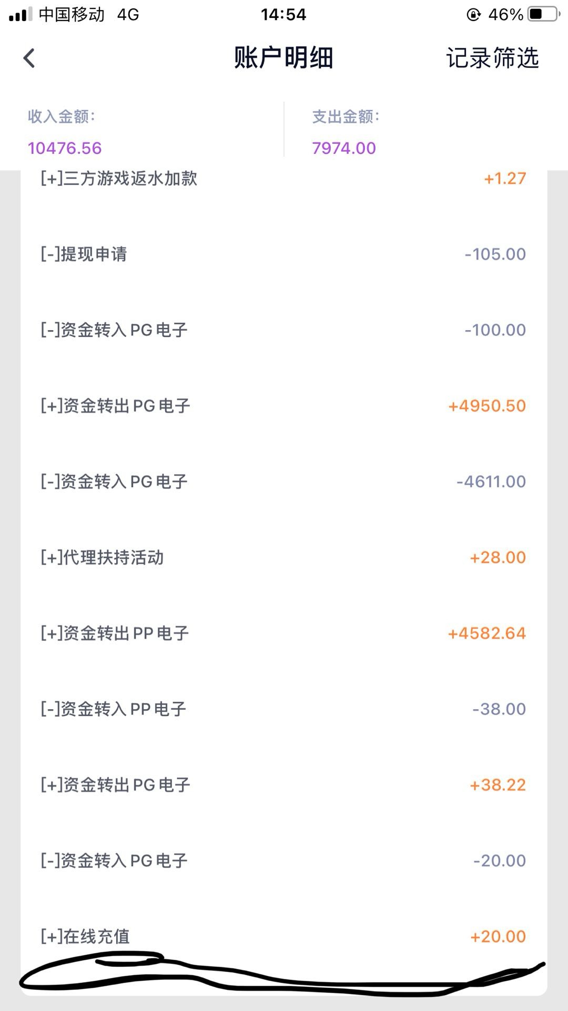
Task: Open the 资金转出PG电子 +38.22 record
Action: 283,785
